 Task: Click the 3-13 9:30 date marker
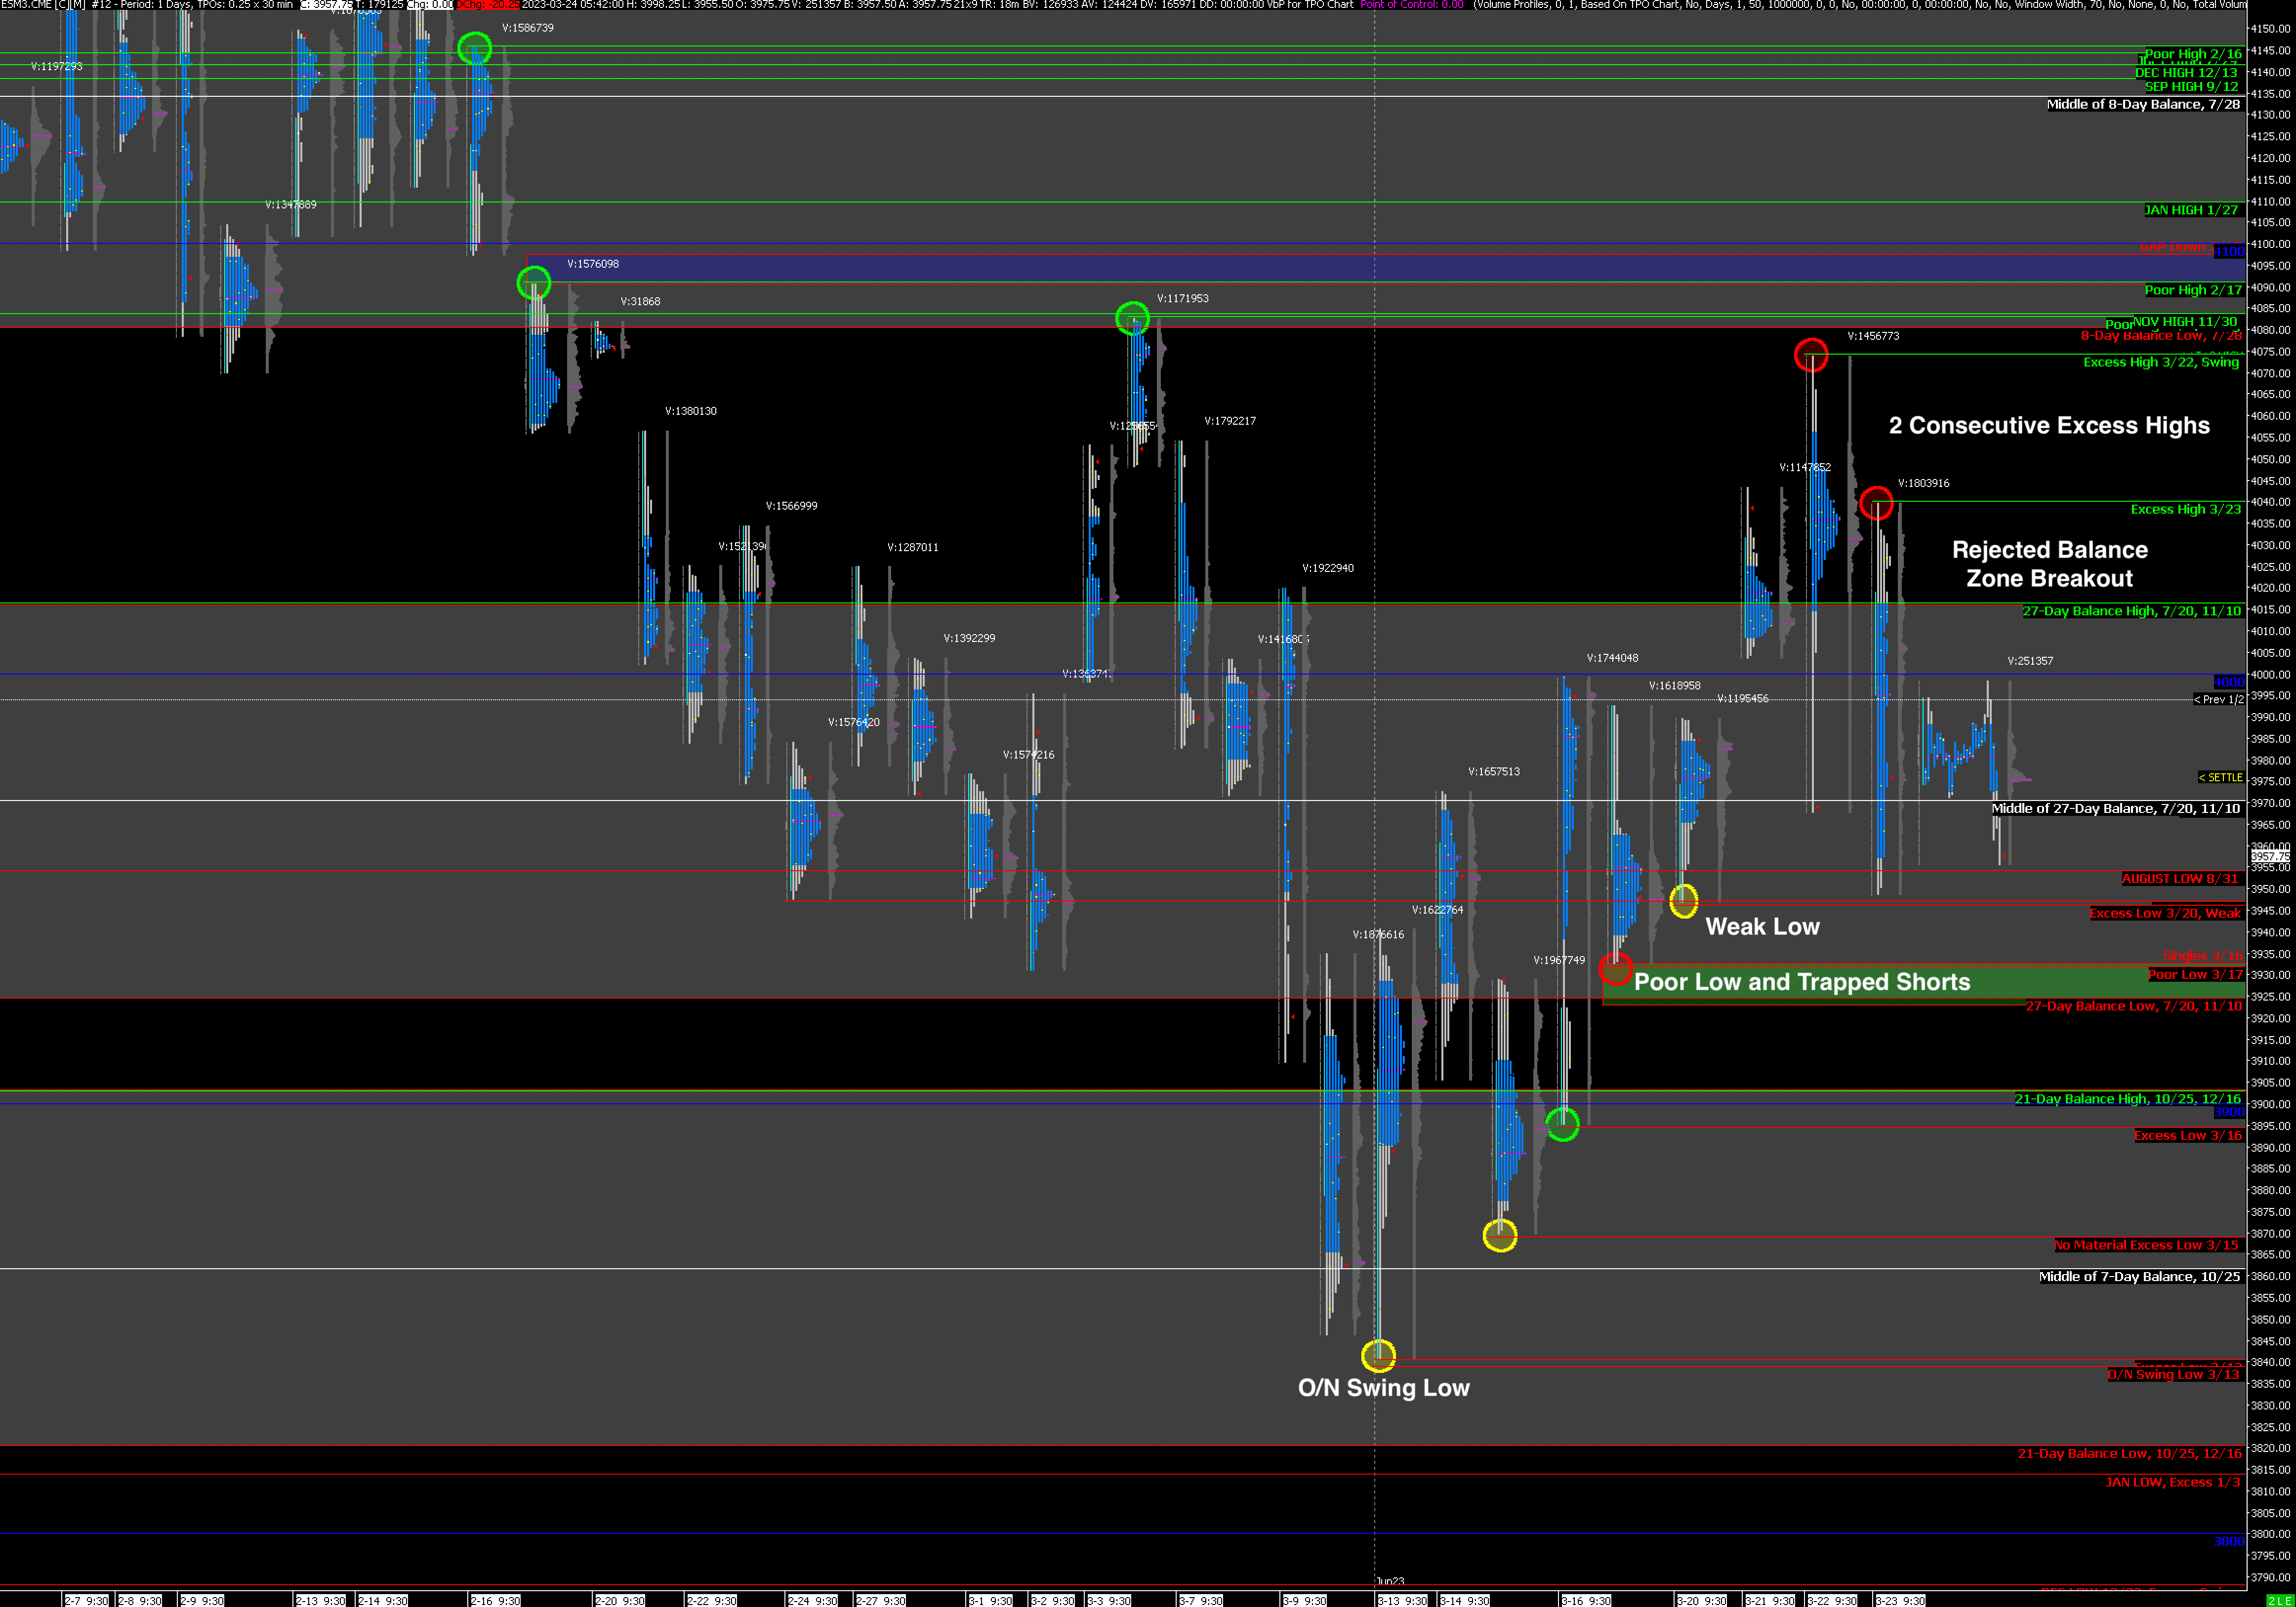(x=1402, y=1601)
